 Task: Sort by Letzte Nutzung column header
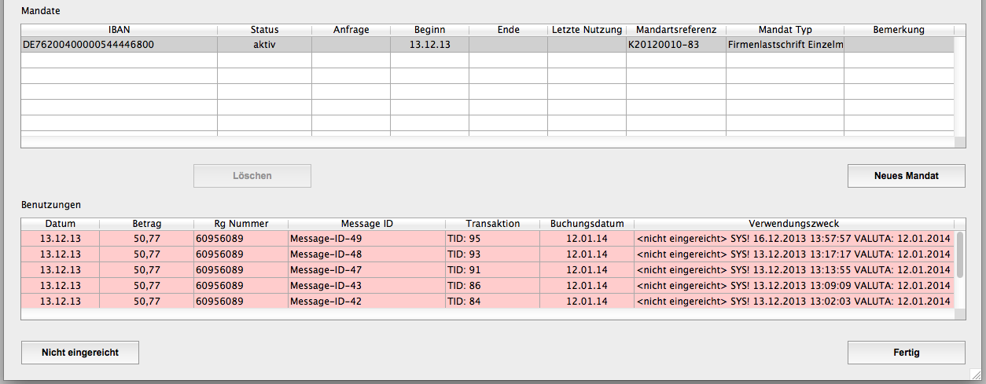[x=587, y=30]
